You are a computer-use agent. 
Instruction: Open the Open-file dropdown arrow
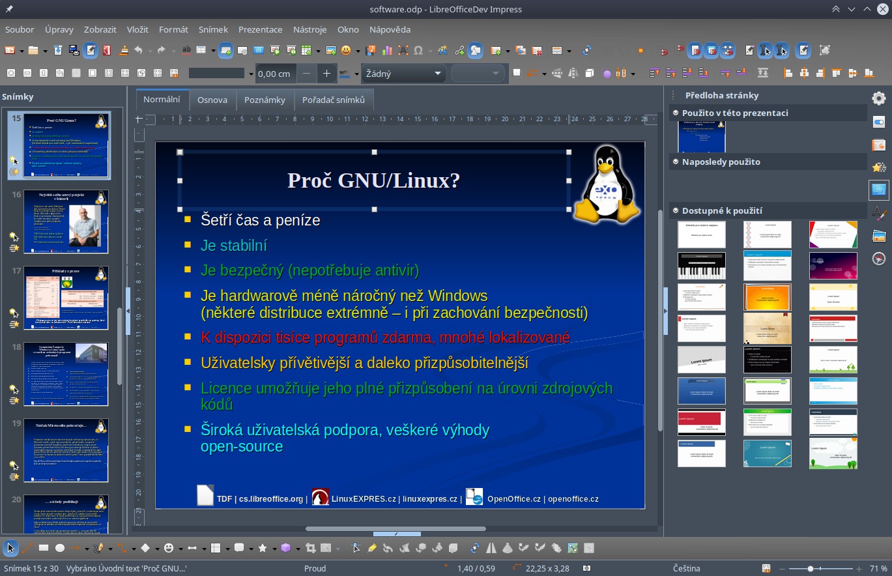(x=45, y=51)
